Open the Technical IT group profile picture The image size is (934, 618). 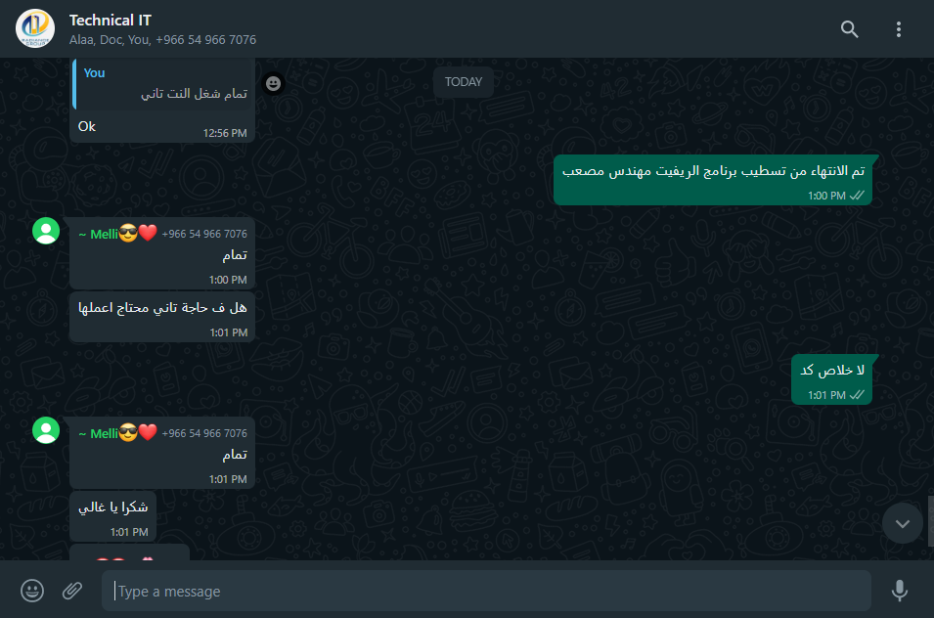tap(35, 28)
